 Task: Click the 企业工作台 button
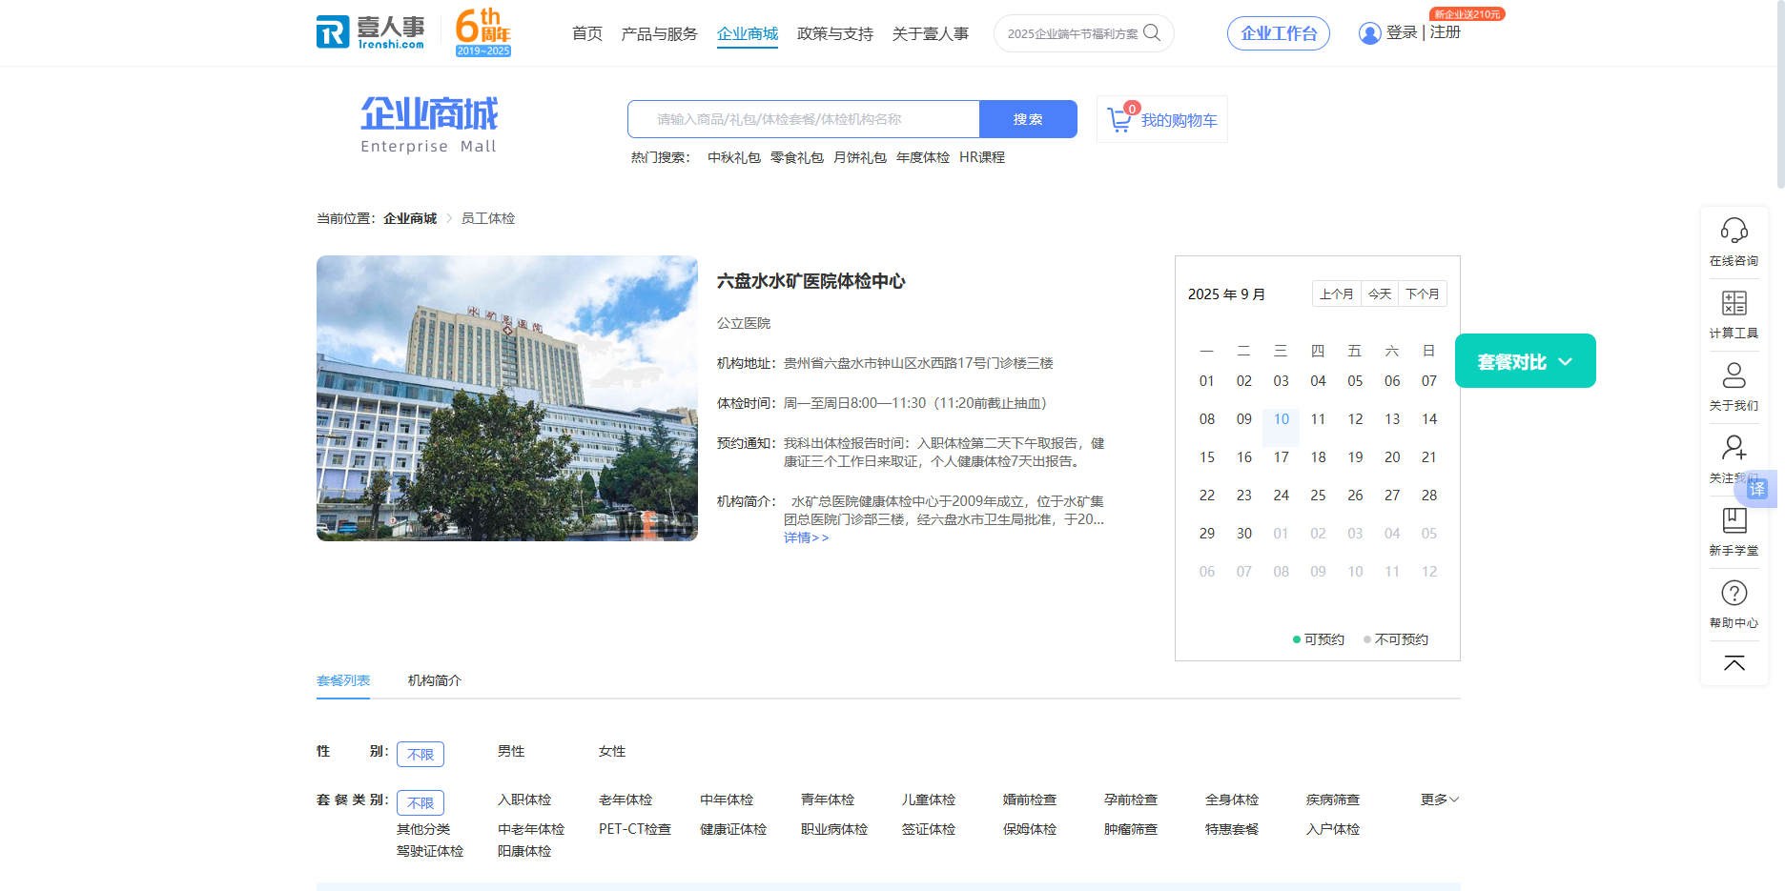(1279, 33)
